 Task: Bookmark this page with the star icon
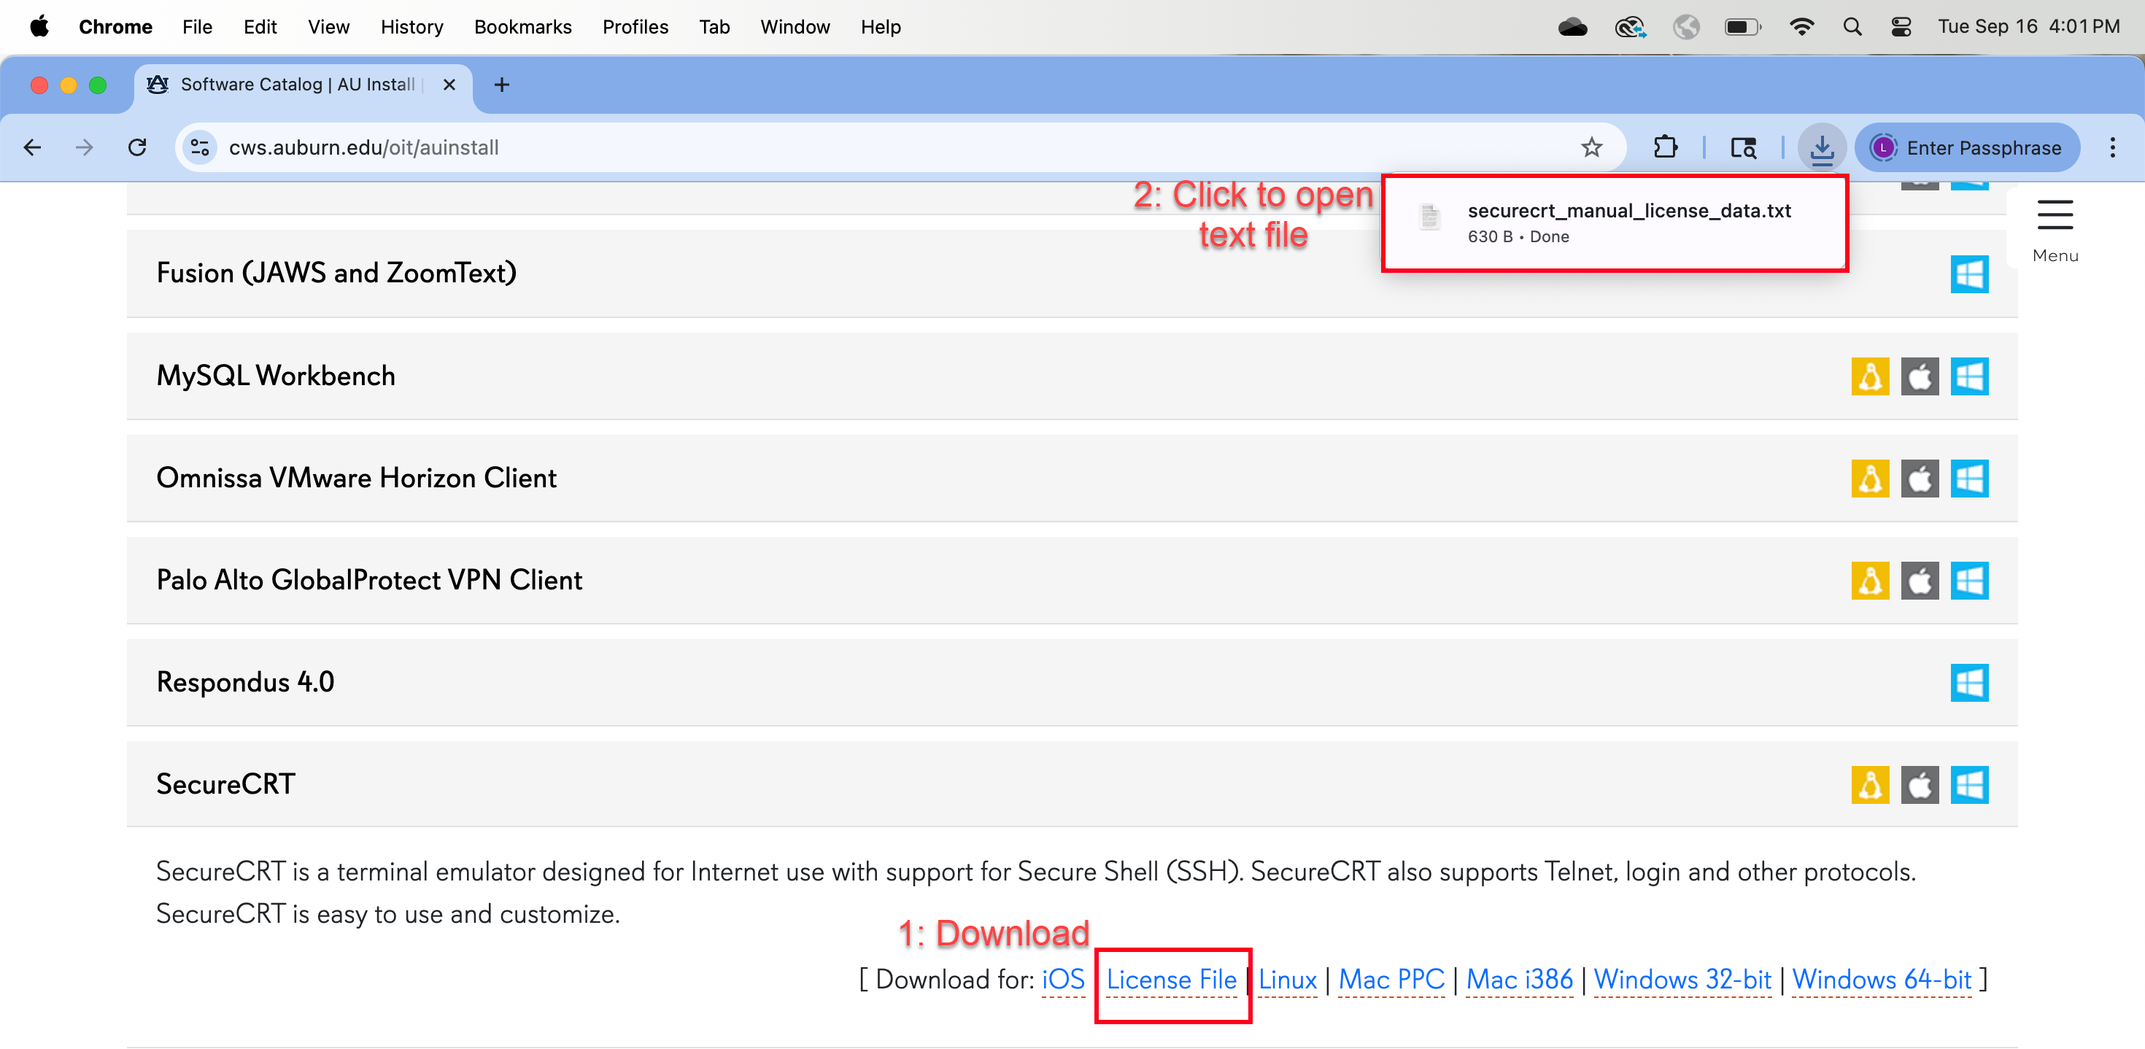1591,147
